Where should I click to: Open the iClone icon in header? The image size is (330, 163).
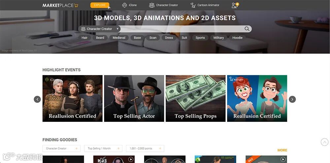tap(125, 5)
